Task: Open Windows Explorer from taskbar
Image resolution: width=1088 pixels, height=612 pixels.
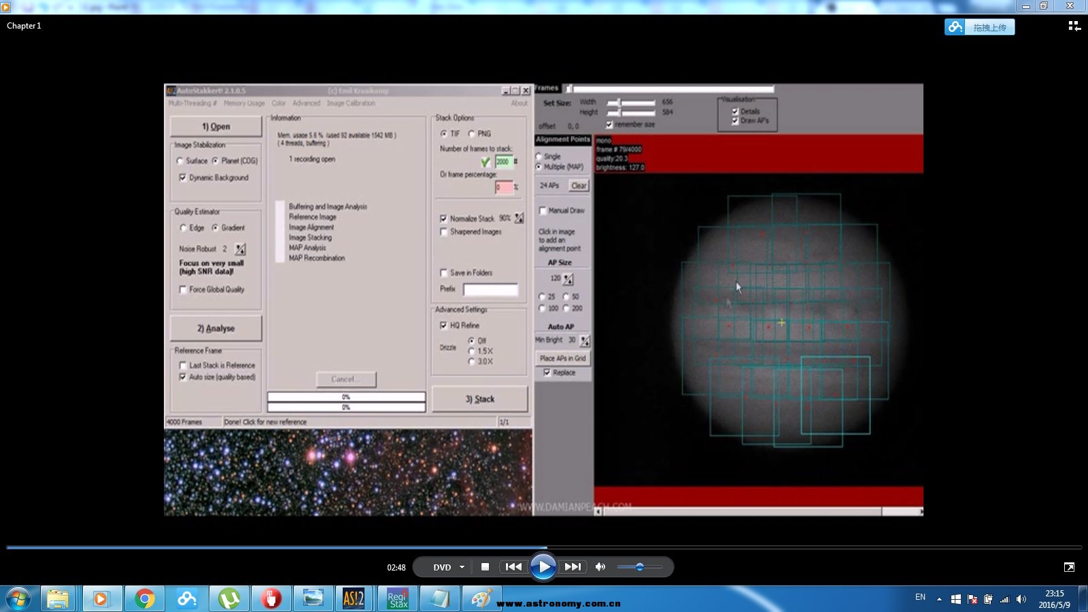Action: (58, 599)
